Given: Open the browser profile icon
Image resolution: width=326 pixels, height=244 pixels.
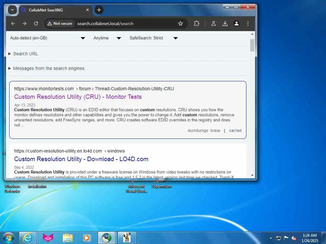Looking at the screenshot, I should [237, 24].
